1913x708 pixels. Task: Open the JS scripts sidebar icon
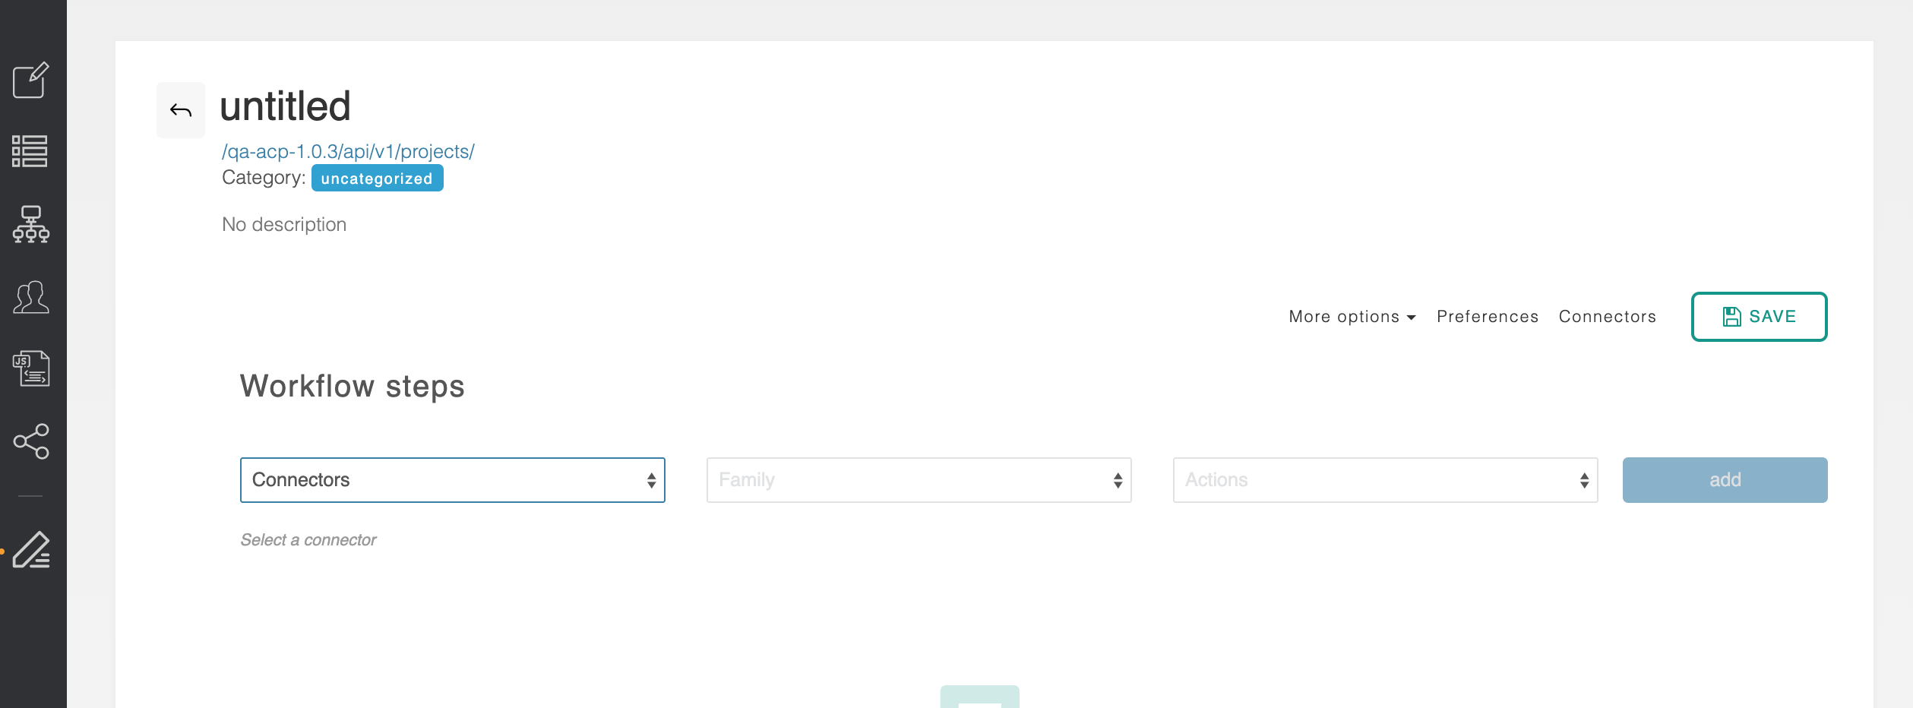[31, 368]
